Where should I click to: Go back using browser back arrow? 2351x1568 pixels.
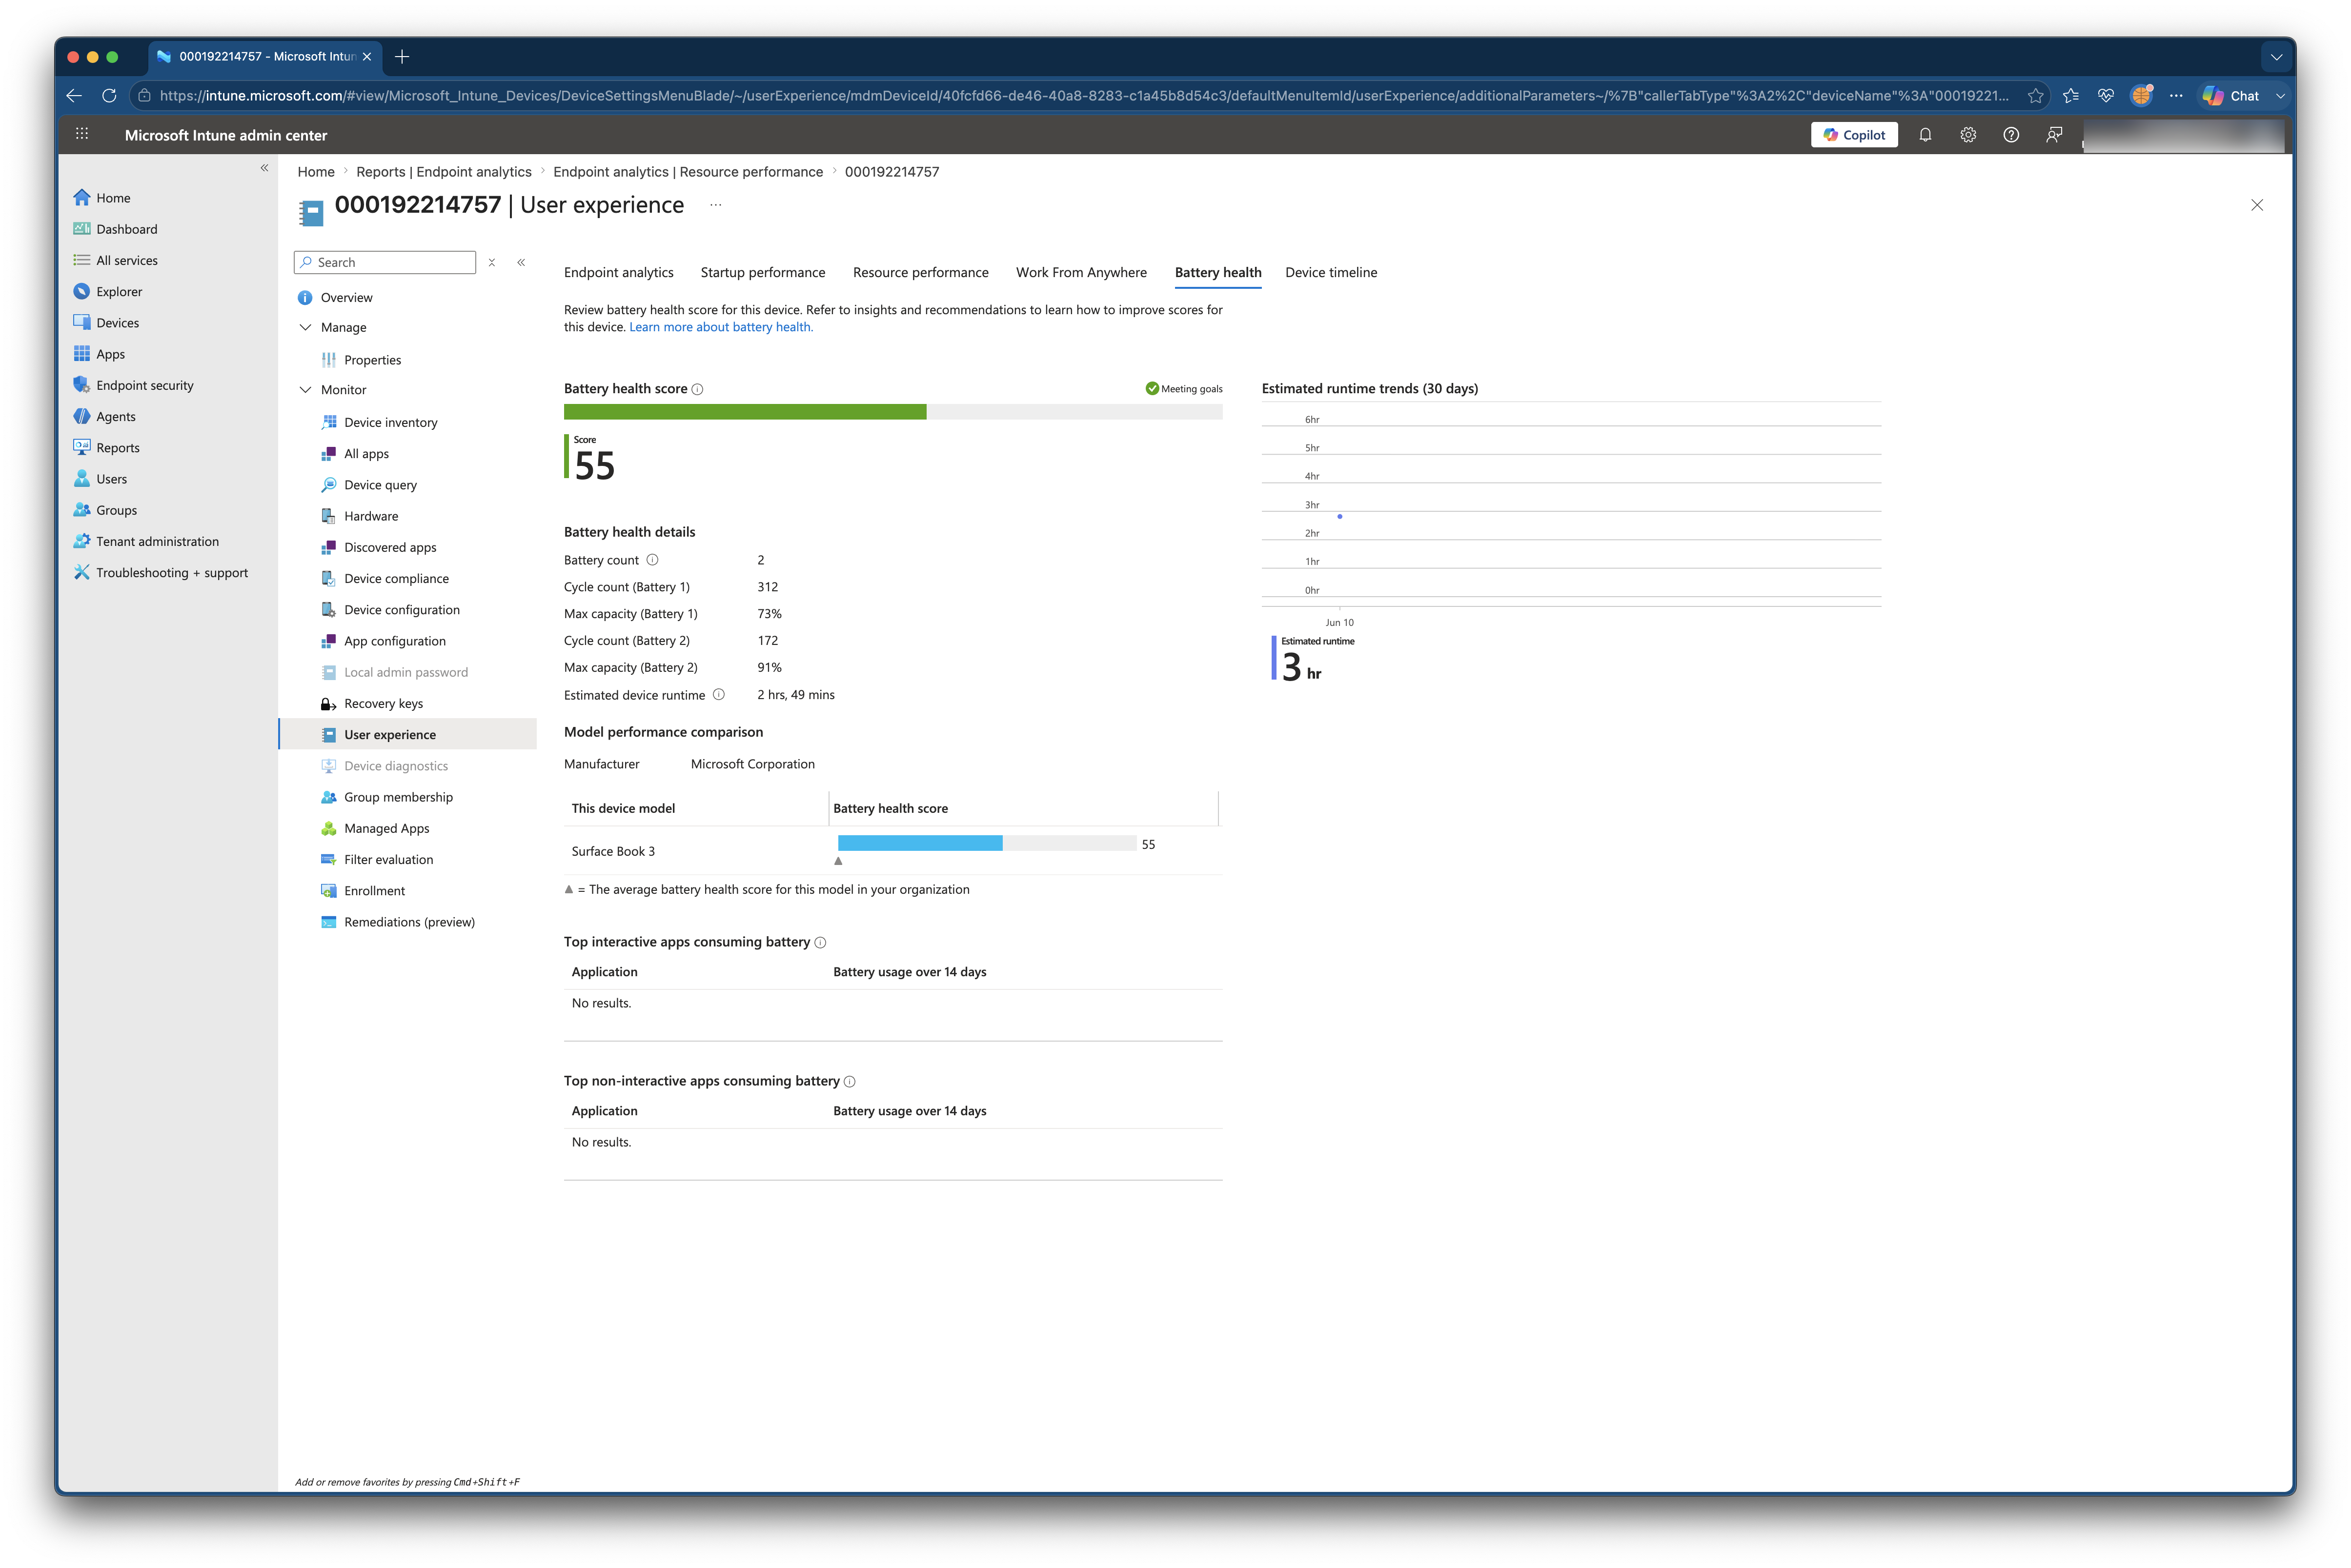(x=74, y=96)
